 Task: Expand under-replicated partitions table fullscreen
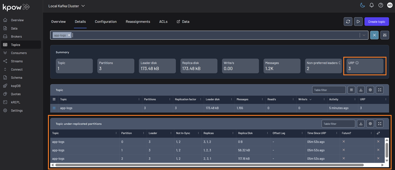380,124
